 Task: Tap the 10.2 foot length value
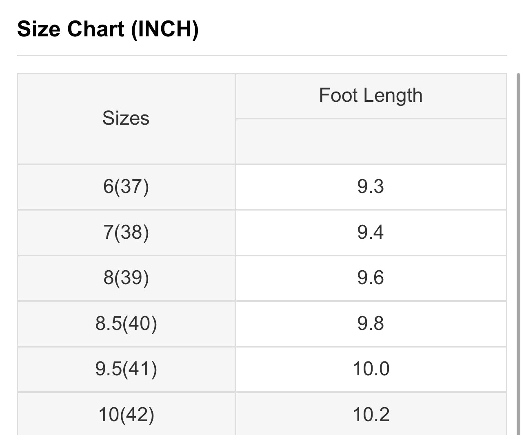click(371, 415)
